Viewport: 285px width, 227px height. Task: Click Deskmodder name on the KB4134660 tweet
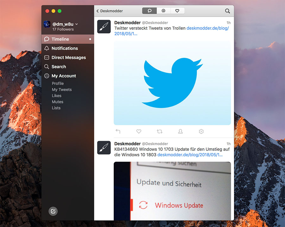tap(127, 144)
